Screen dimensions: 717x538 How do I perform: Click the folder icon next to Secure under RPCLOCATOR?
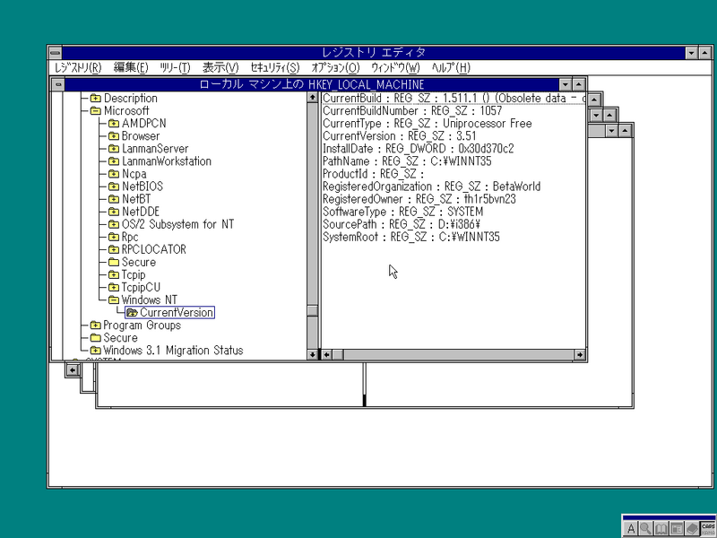pos(114,262)
